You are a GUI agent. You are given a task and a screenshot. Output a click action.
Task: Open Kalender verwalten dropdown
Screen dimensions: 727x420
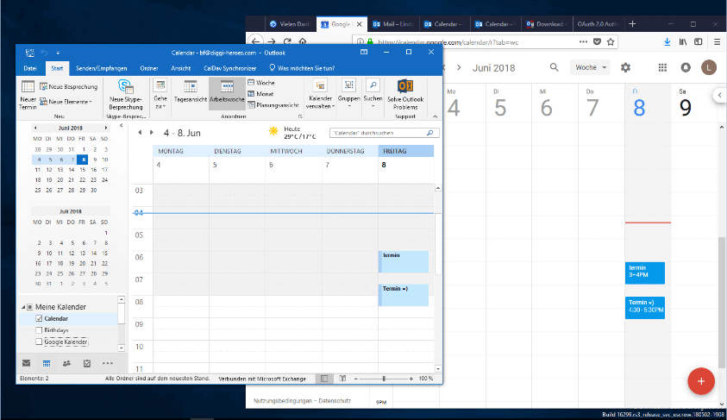tap(320, 95)
